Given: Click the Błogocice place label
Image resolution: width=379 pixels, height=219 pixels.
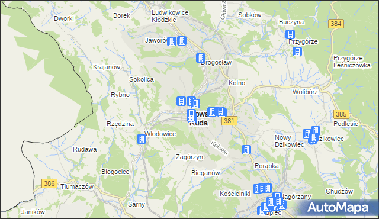Looking at the screenshot, I should pyautogui.click(x=115, y=172).
